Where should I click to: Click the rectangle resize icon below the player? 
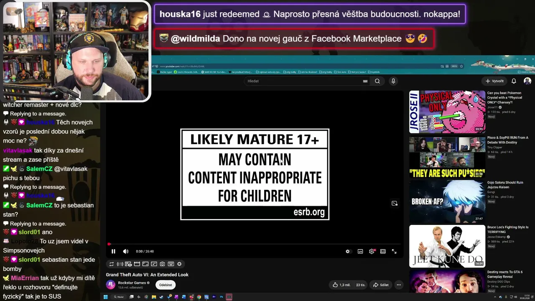tap(145, 264)
